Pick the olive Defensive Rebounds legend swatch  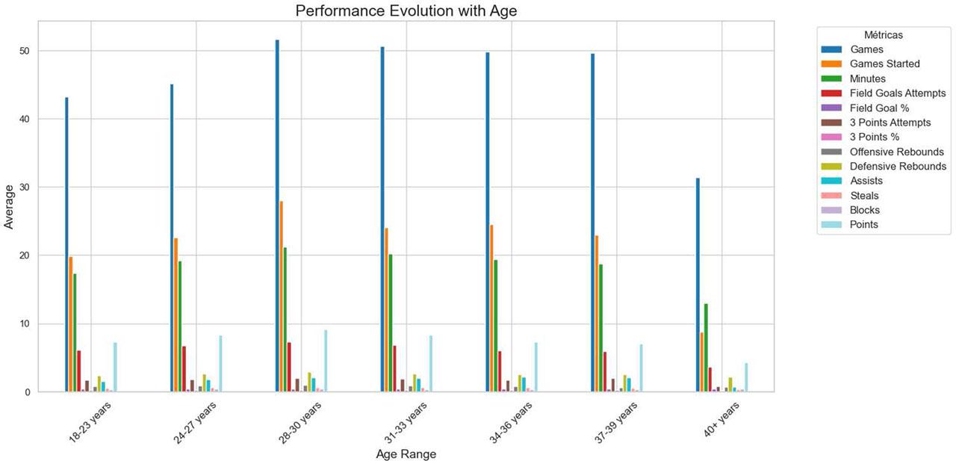click(833, 166)
